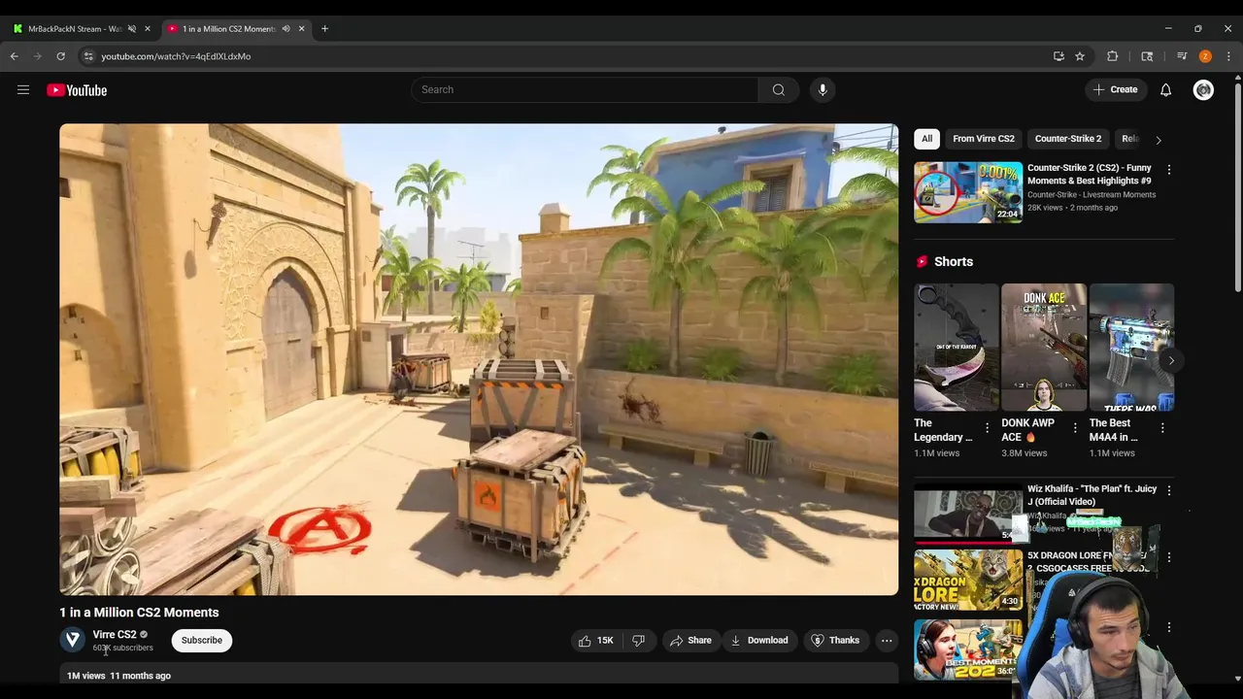Screen dimensions: 1243x699
Task: Open the 5X Dragon Lore video thumbnail
Action: click(968, 581)
